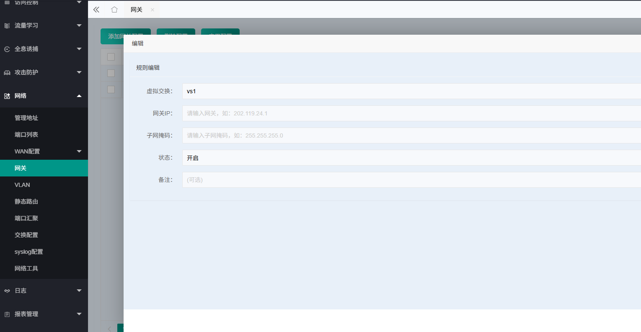Click the 网络 sidebar icon
The height and width of the screenshot is (332, 641).
(x=7, y=96)
